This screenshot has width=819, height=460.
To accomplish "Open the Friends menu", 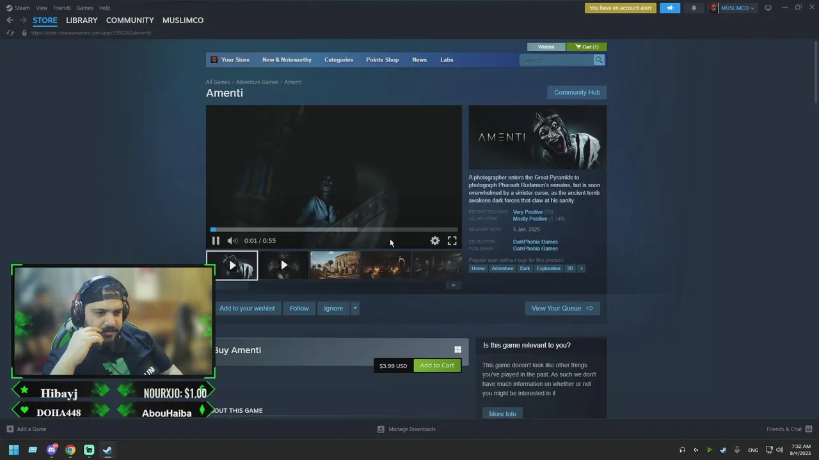I will [62, 8].
